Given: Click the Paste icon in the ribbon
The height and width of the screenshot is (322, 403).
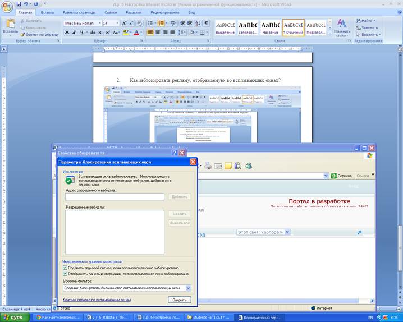Looking at the screenshot, I should pos(10,26).
